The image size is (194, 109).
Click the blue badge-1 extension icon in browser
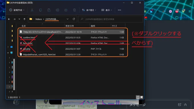pos(151,11)
